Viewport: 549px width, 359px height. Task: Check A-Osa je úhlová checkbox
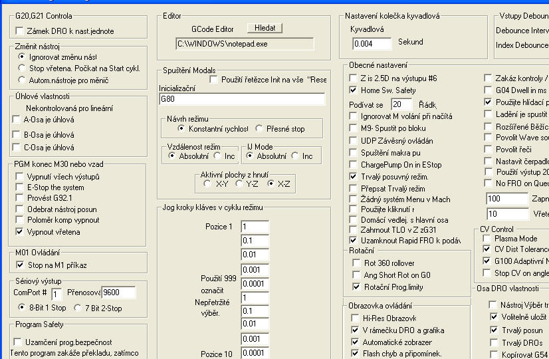pos(17,120)
